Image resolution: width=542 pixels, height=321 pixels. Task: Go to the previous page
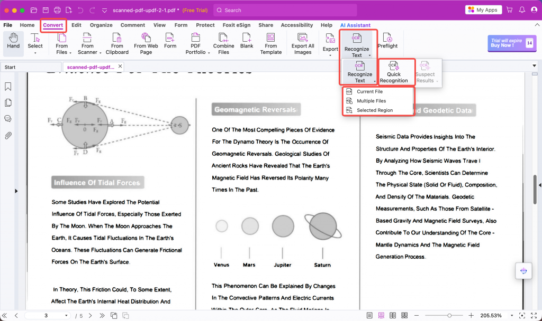[16, 316]
